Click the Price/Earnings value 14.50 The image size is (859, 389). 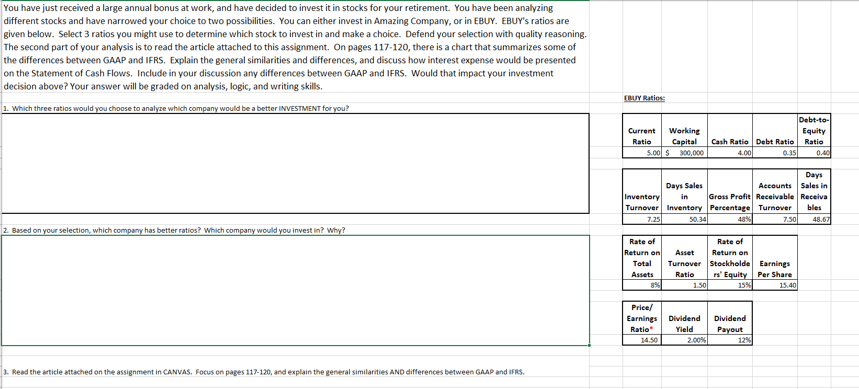click(642, 340)
